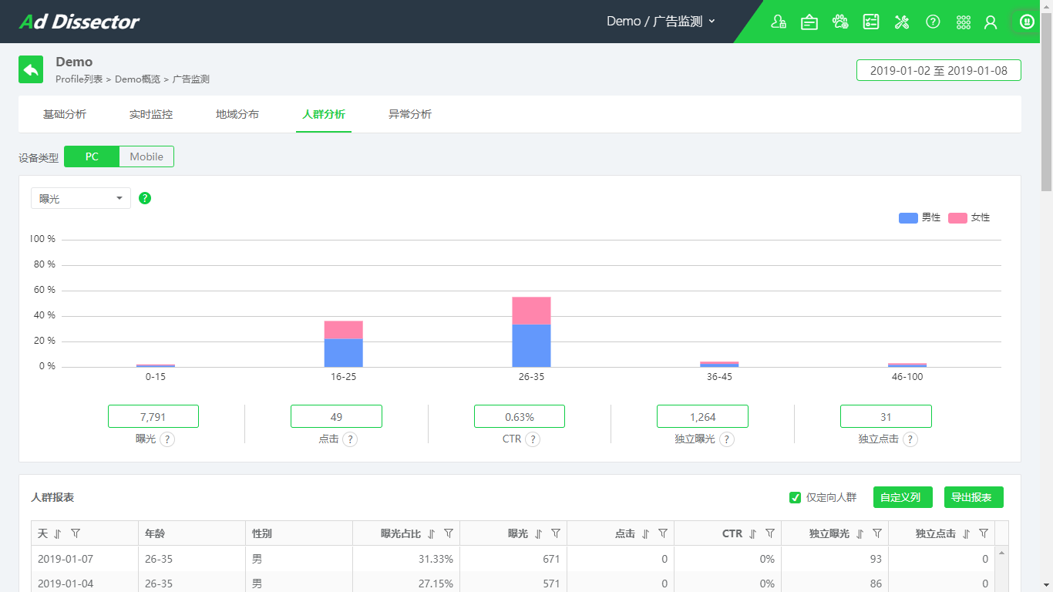The image size is (1053, 592).
Task: Click the checklist task icon in header
Action: tap(871, 22)
